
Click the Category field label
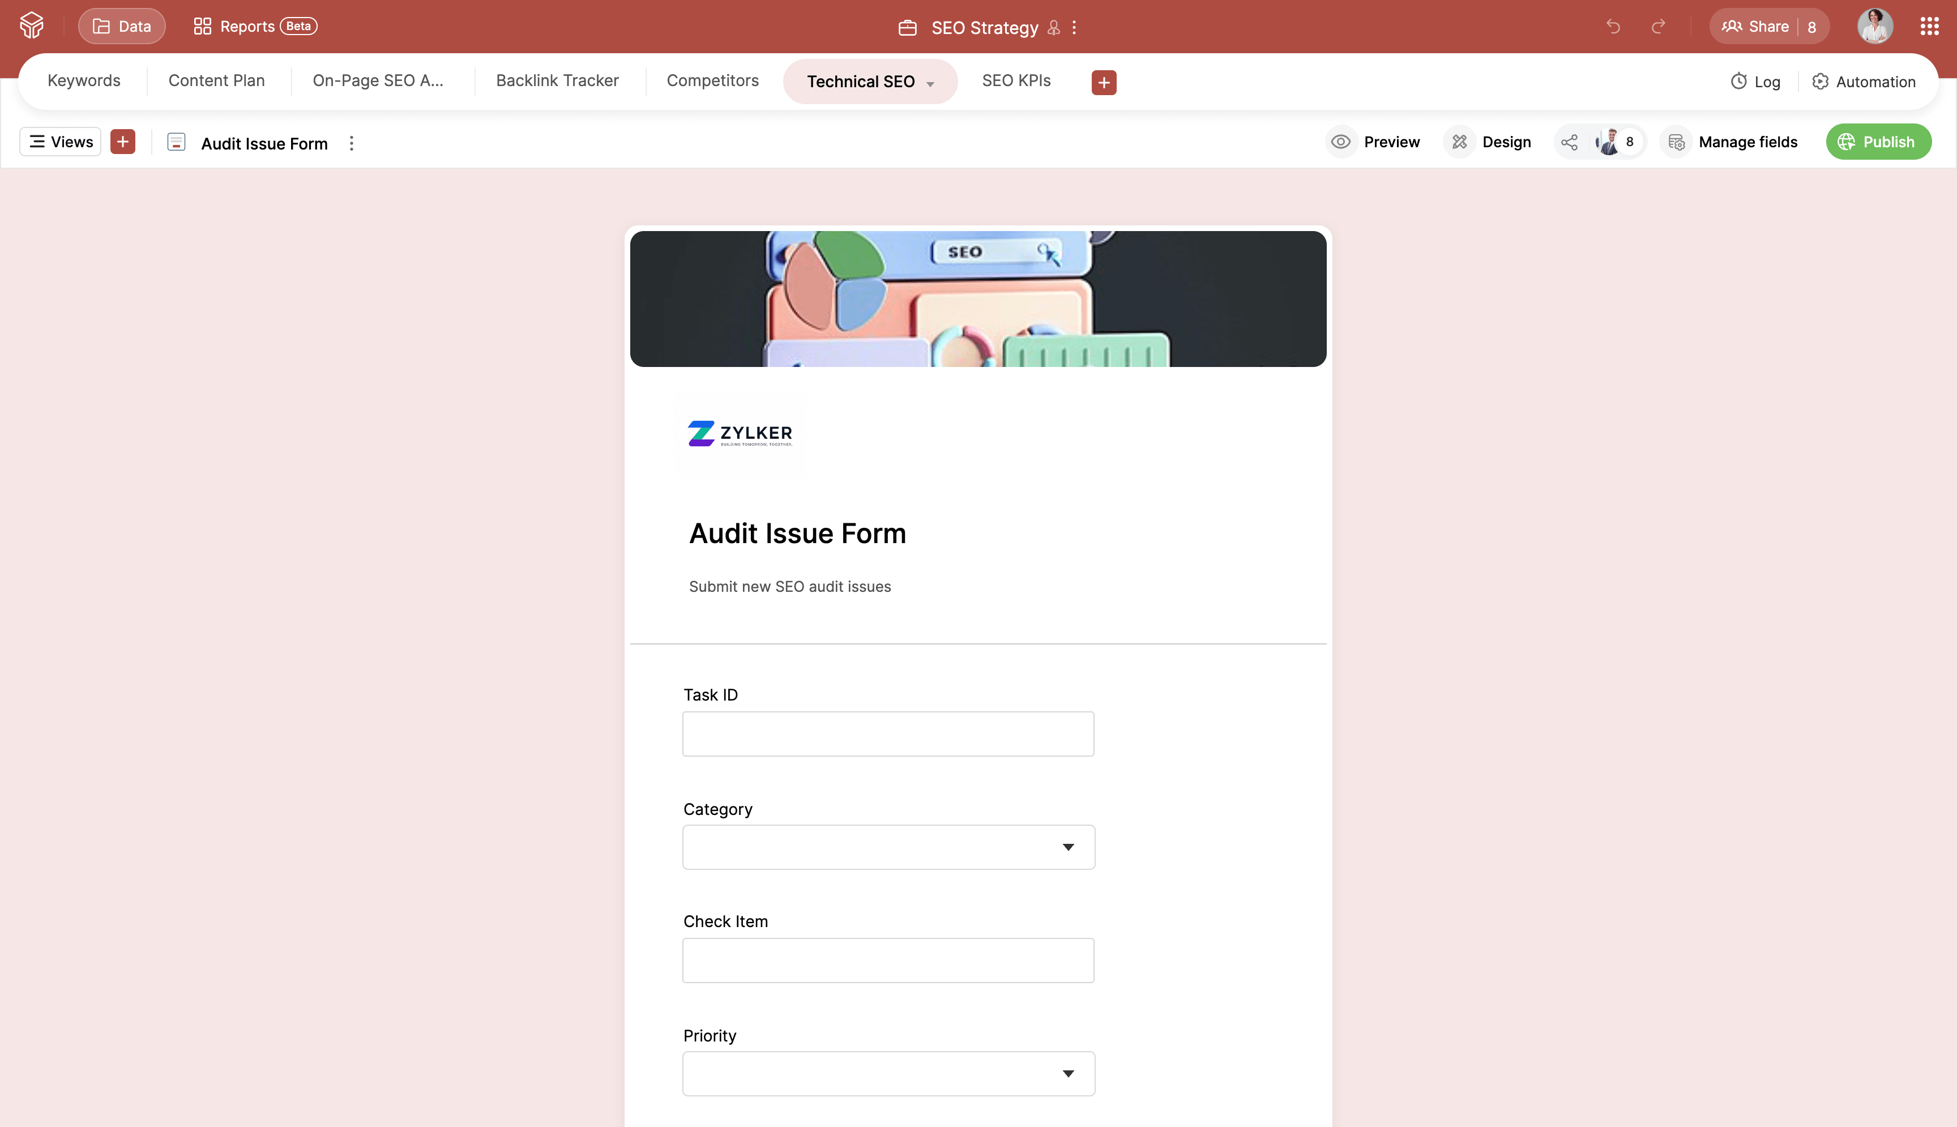(717, 809)
